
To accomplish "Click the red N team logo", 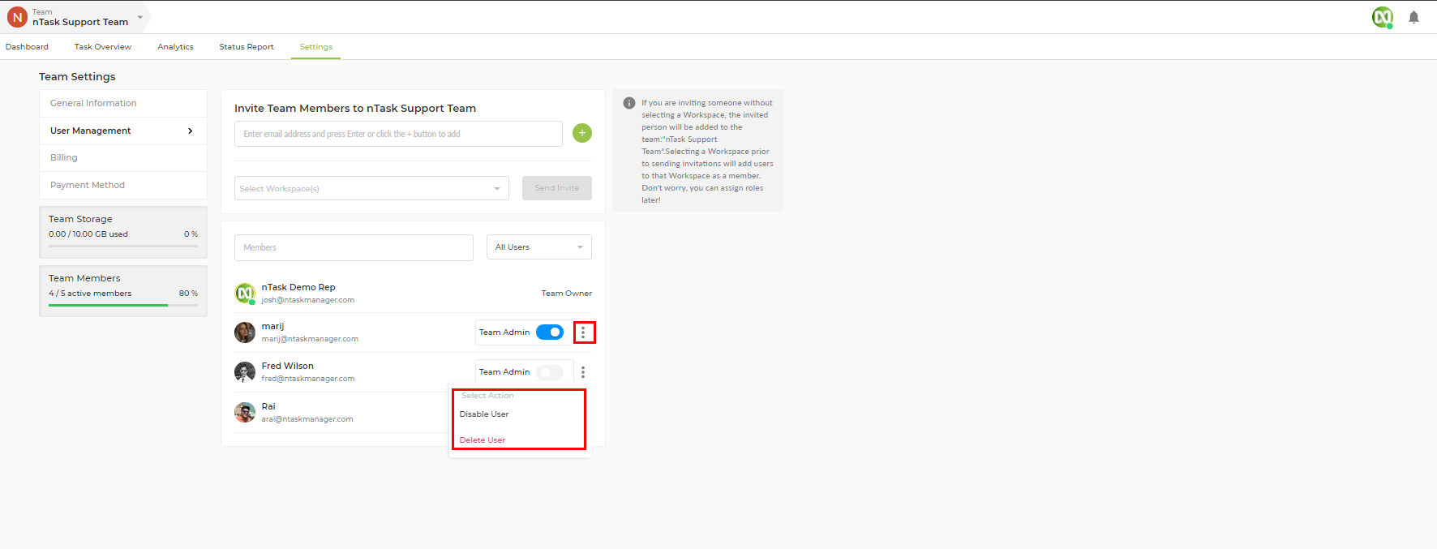I will tap(17, 17).
